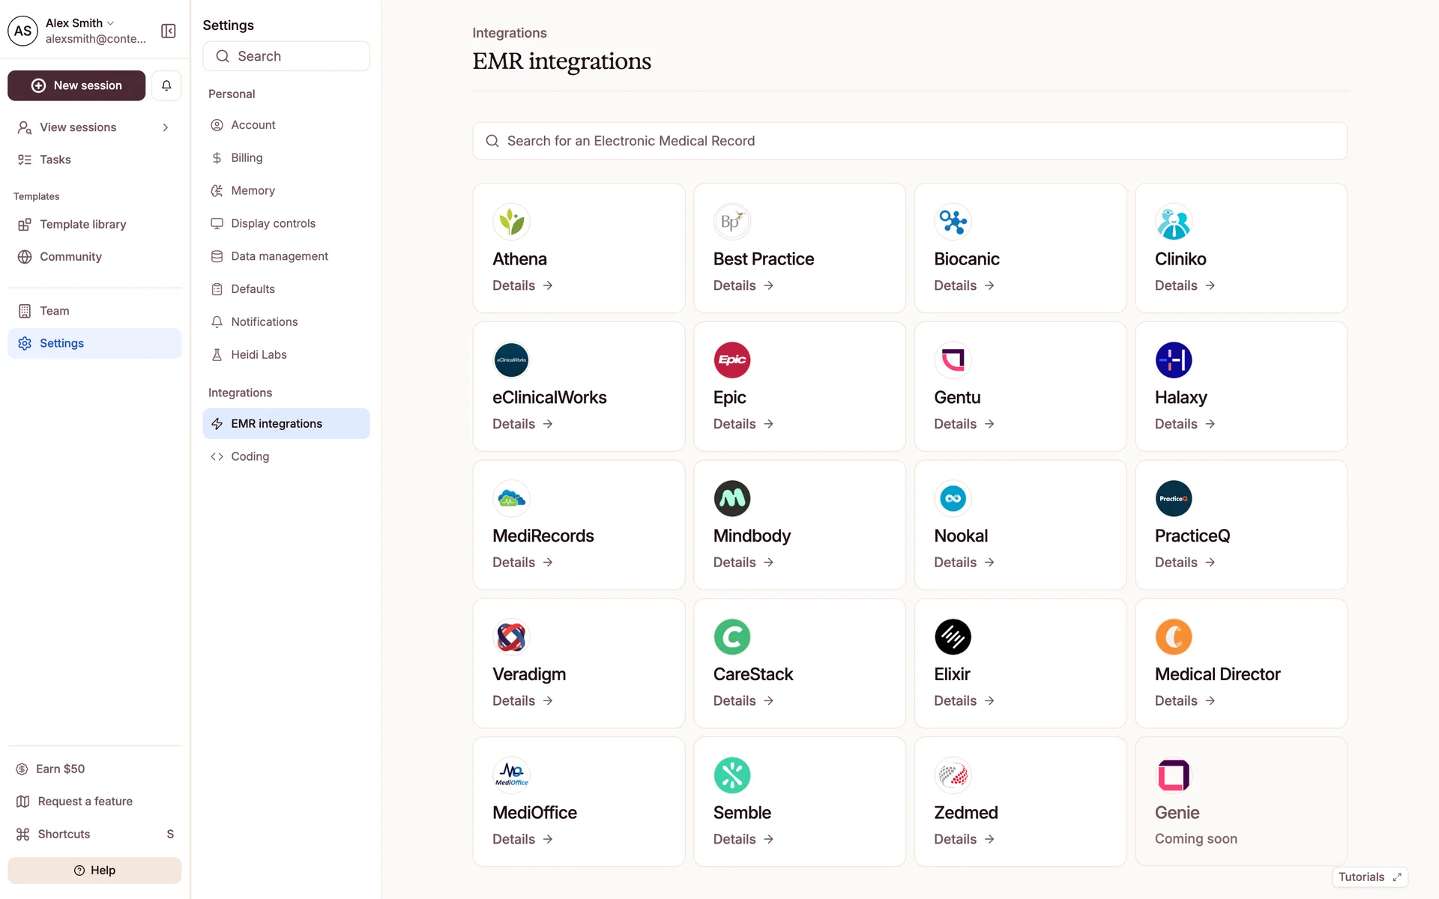Open Details link for Nookal
This screenshot has height=899, width=1439.
coord(963,563)
